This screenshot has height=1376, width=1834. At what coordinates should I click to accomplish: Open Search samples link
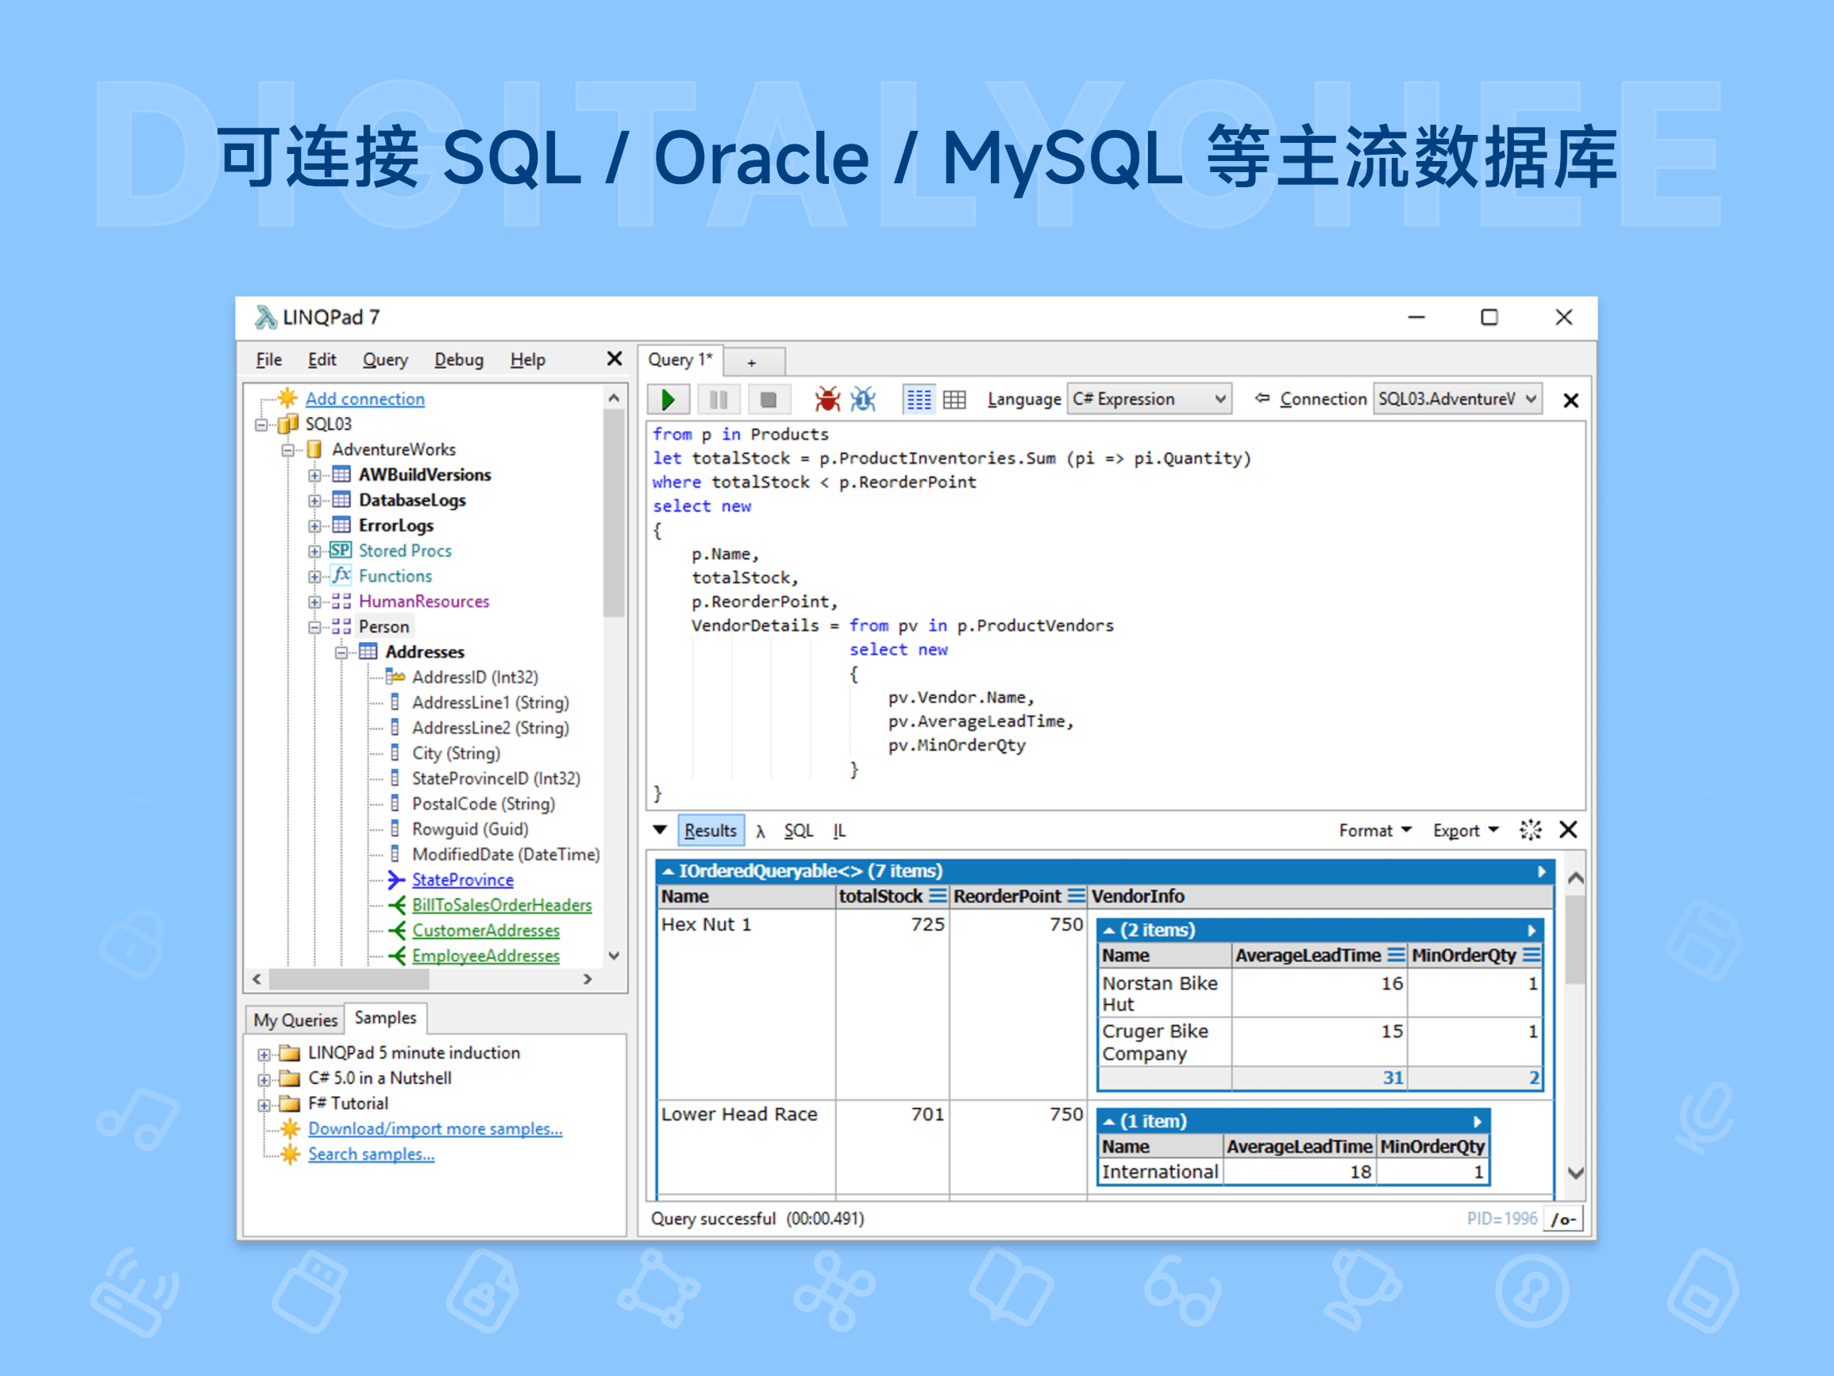click(371, 1154)
